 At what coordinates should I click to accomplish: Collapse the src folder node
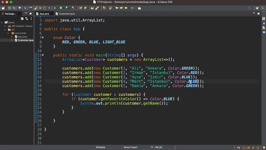(5, 30)
